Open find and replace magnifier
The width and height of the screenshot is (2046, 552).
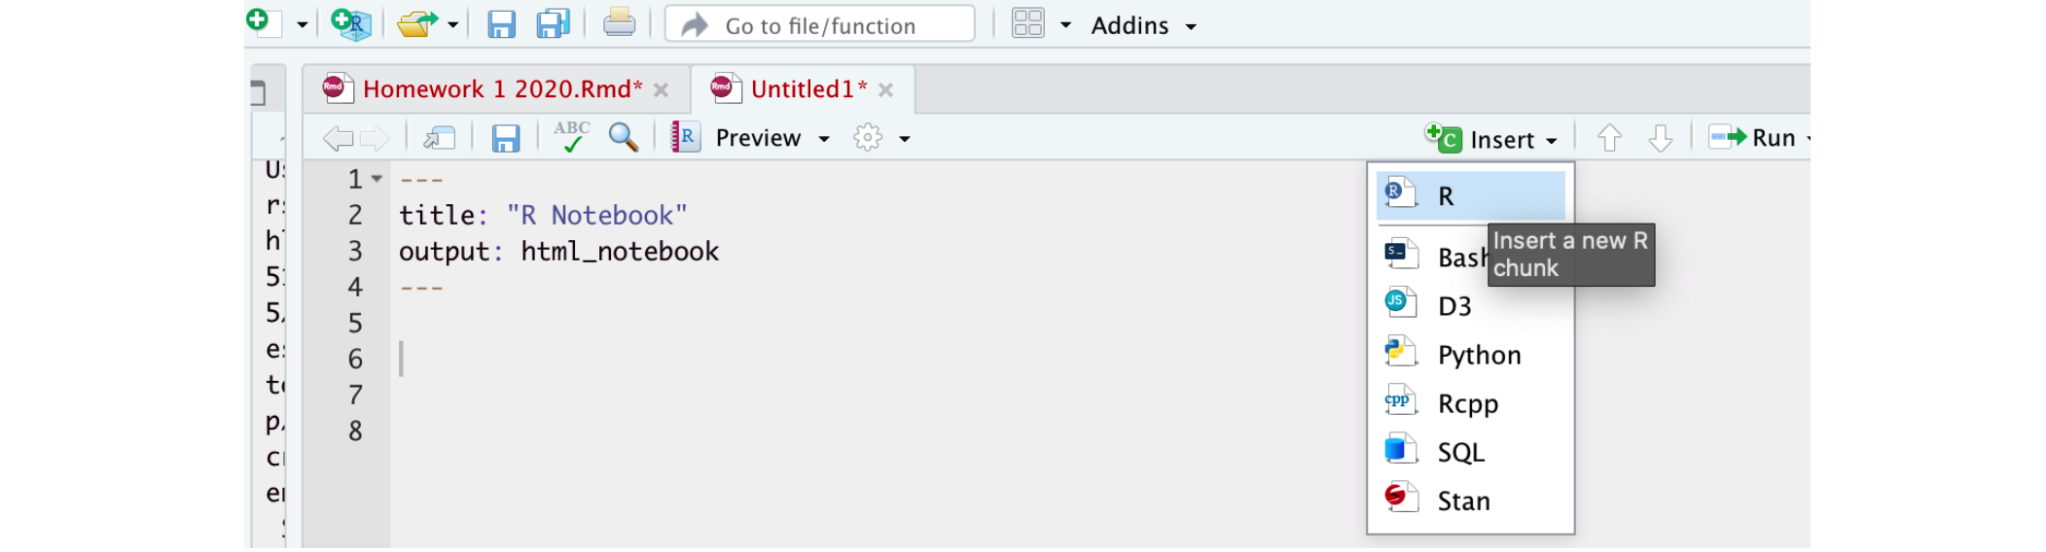[623, 138]
